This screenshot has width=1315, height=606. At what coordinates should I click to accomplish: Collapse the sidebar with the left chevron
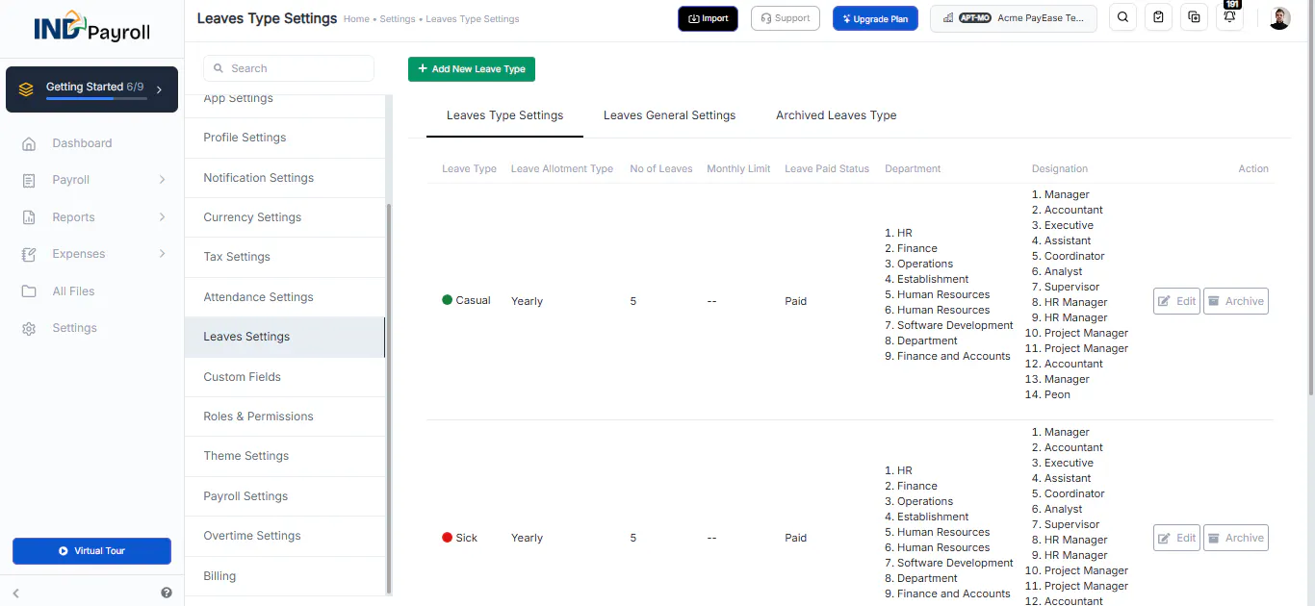coord(16,593)
